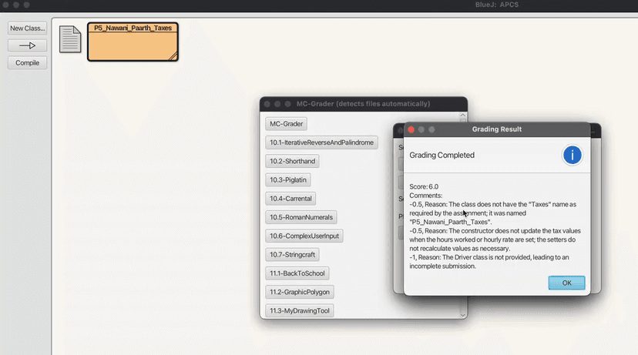Select the 10.2-Shorthand assignment
This screenshot has height=355, width=638.
point(292,162)
